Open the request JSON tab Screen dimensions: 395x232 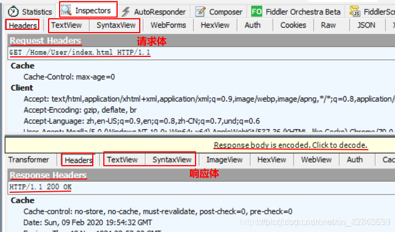point(366,25)
